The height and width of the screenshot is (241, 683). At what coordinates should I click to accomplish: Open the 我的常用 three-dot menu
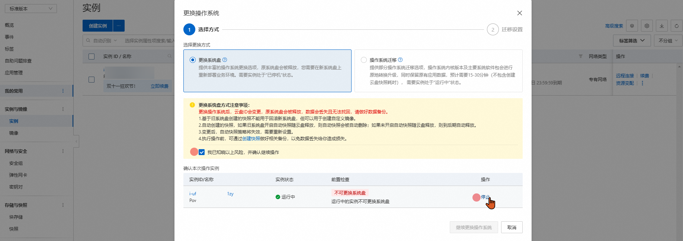tap(63, 91)
